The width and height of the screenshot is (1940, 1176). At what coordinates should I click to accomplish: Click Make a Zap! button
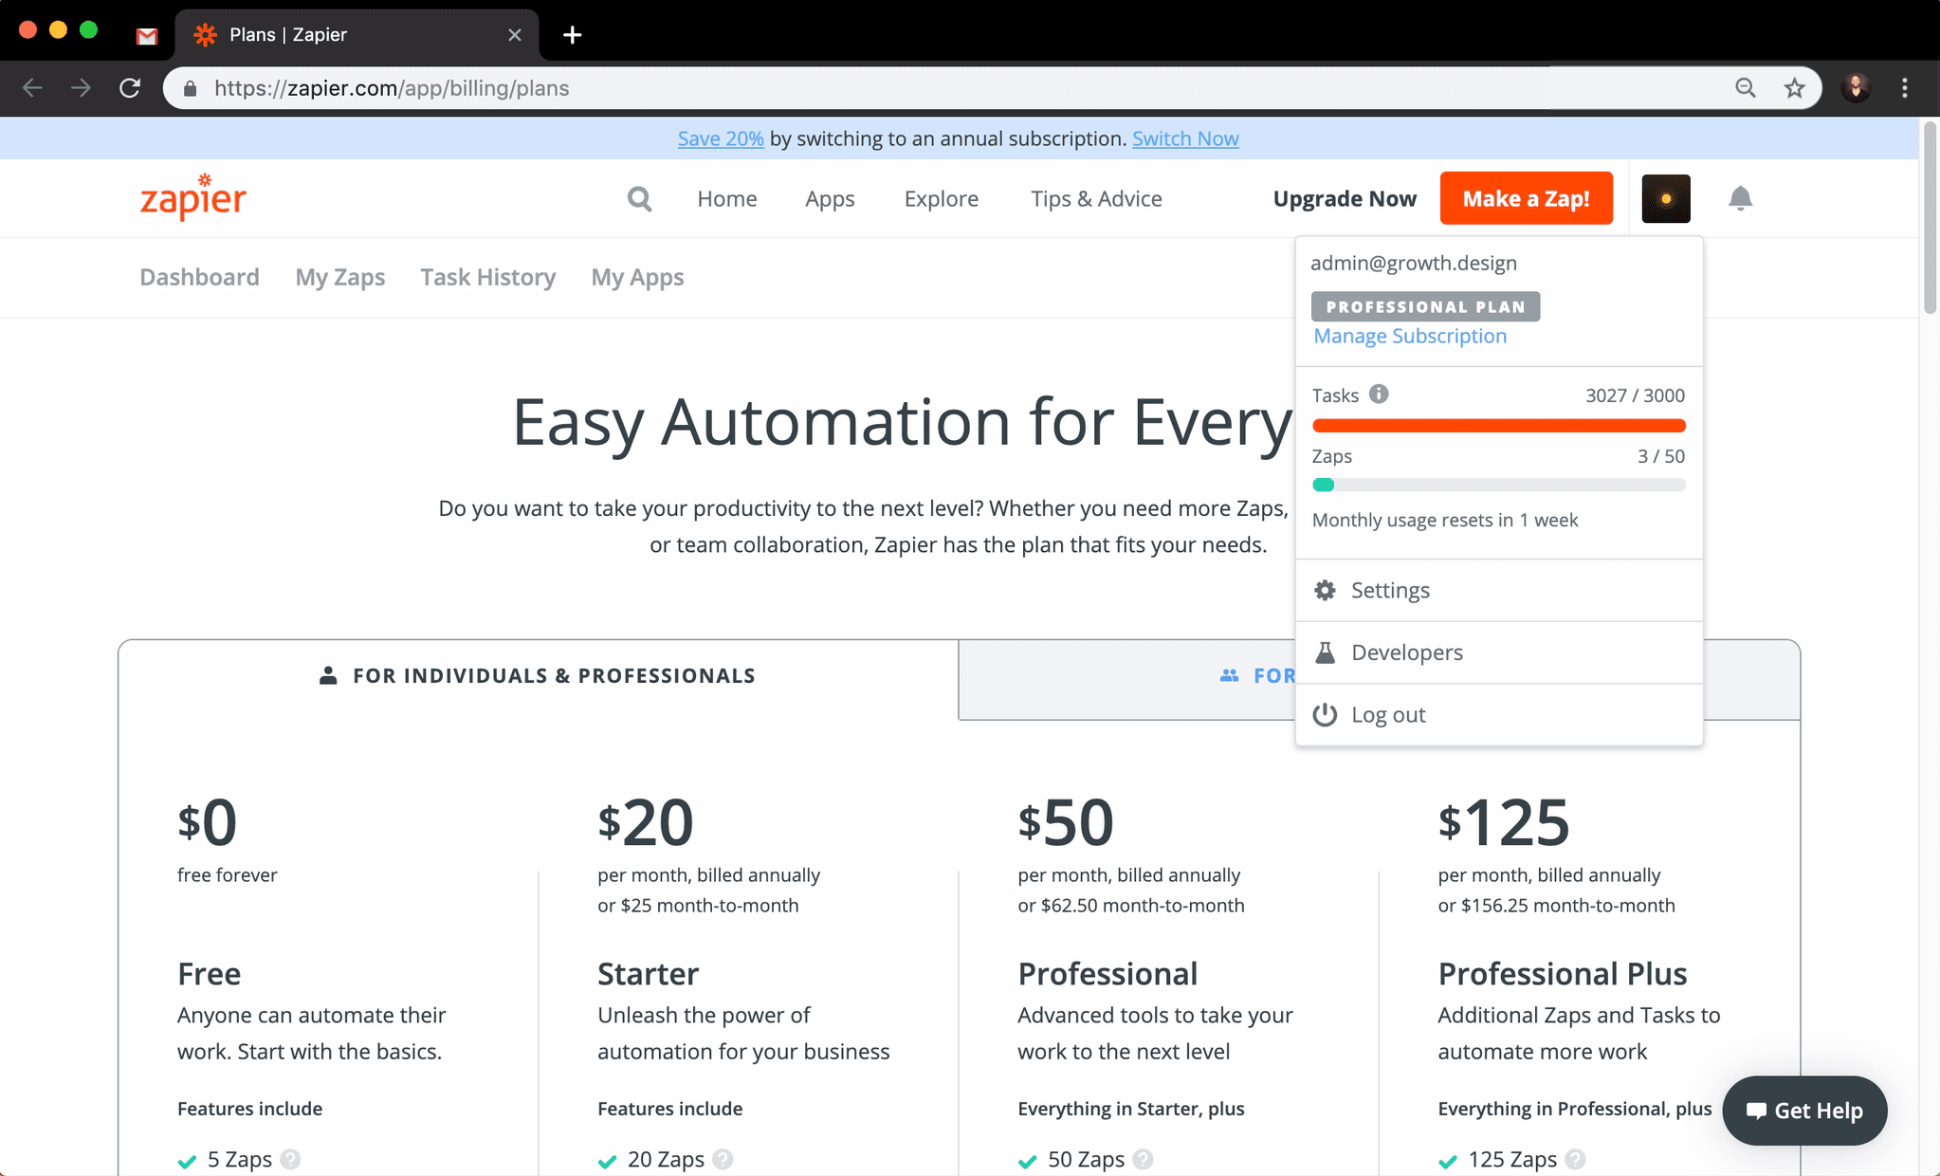coord(1526,198)
